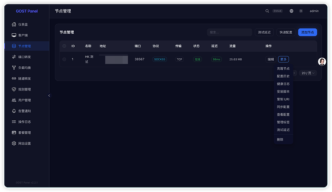The width and height of the screenshot is (332, 192).
Task: Click the 名称 column header
Action: coord(88,46)
